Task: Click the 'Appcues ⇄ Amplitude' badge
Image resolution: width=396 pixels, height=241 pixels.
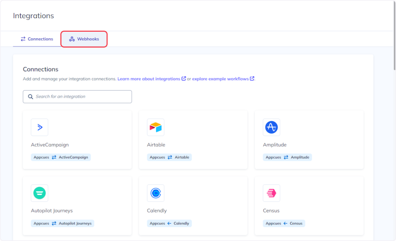Action: click(x=287, y=157)
